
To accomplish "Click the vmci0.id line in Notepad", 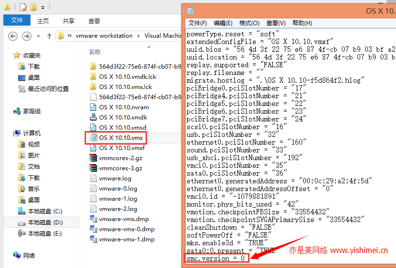I will [233, 196].
